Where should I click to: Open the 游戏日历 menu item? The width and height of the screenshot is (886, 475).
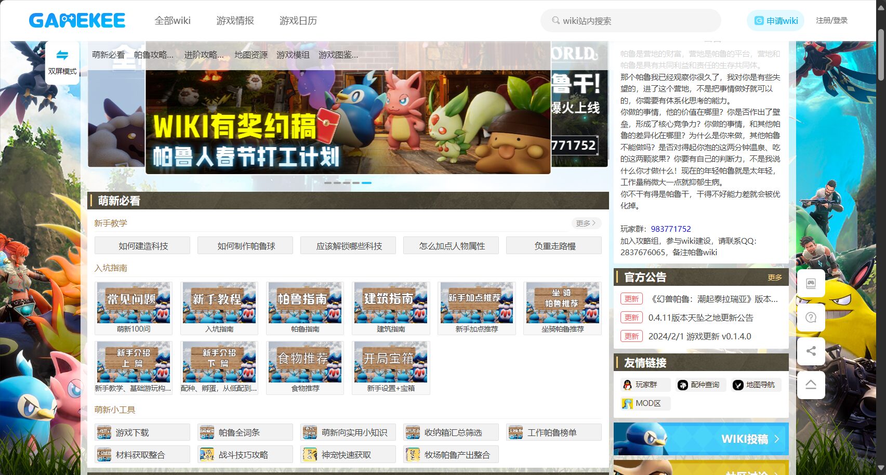[x=299, y=21]
